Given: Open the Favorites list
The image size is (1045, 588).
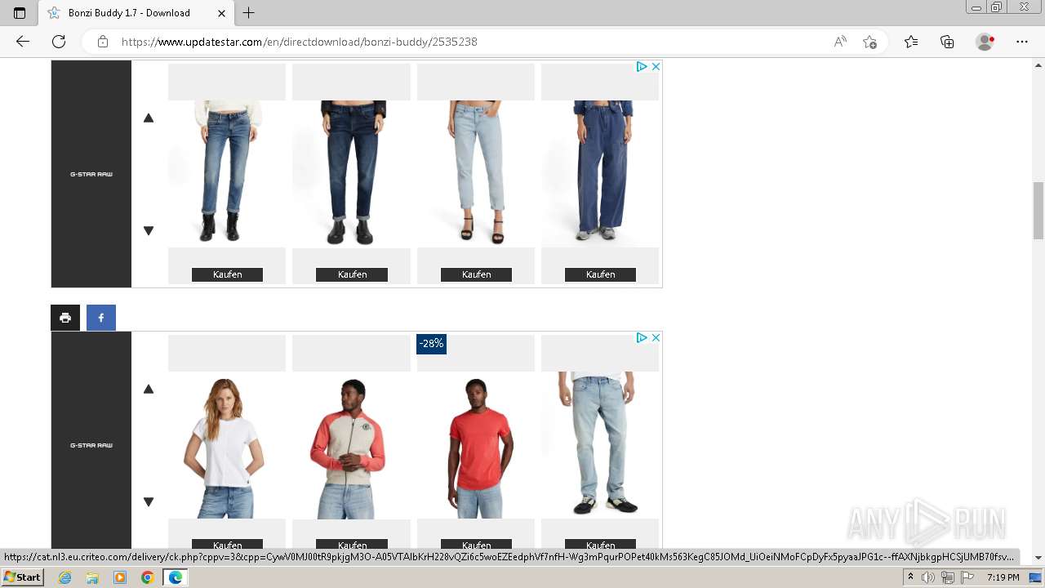Looking at the screenshot, I should coord(911,42).
